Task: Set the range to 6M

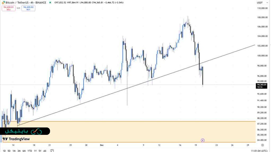Action: [24, 151]
